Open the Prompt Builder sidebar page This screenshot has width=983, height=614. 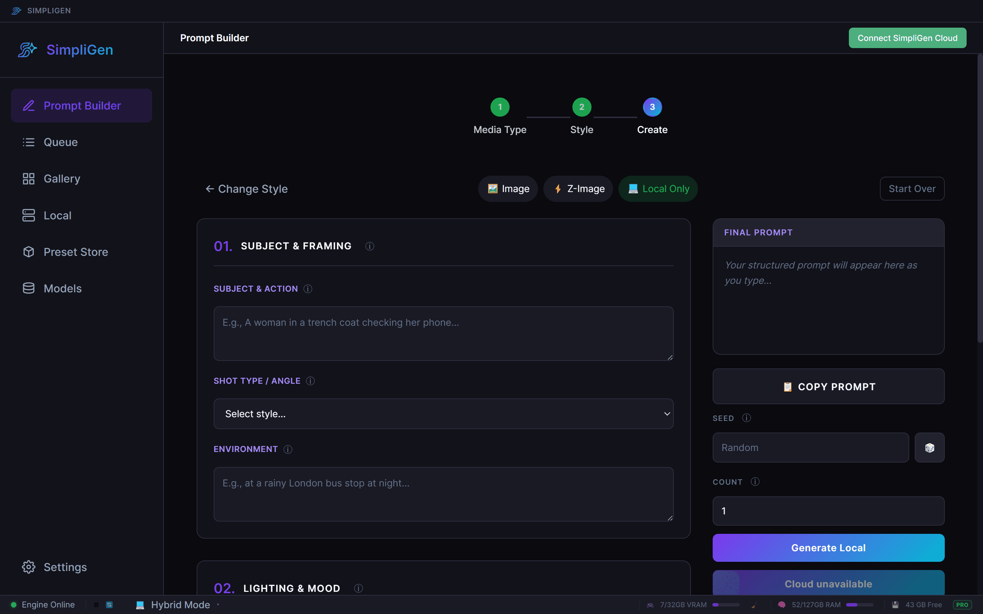pos(82,106)
